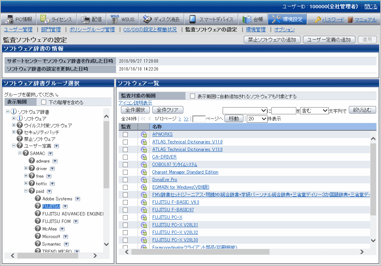
Task: Check the audit box for CA-DRIVER
Action: click(125, 157)
